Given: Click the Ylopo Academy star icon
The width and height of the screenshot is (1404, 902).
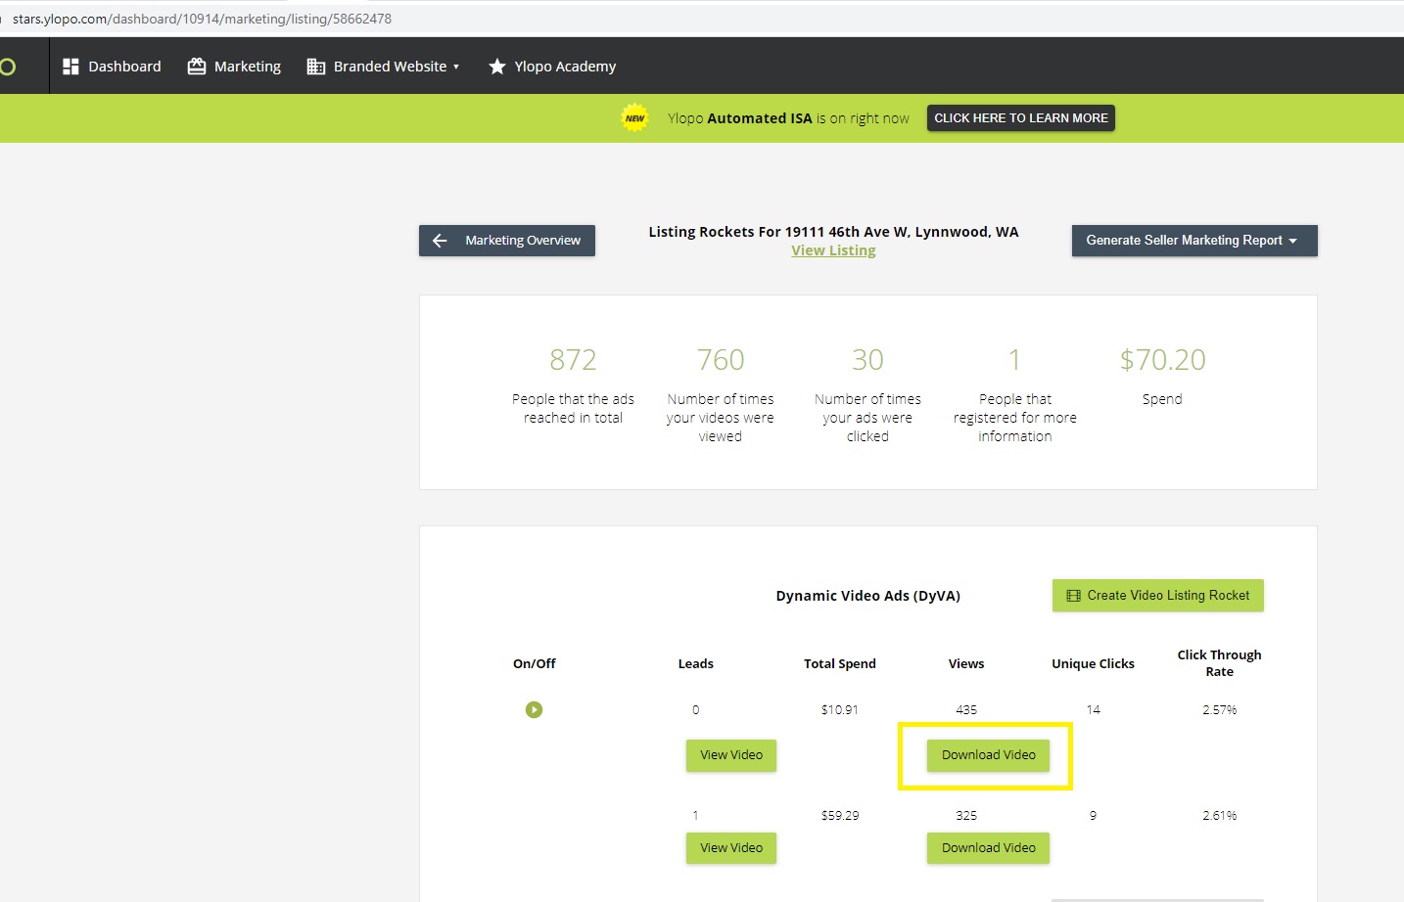Looking at the screenshot, I should point(497,67).
